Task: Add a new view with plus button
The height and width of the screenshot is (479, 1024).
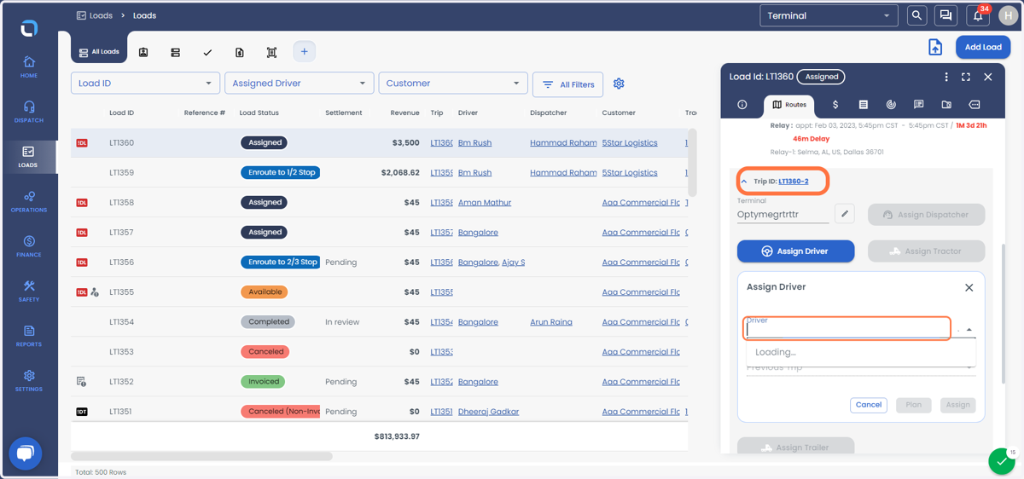Action: pyautogui.click(x=304, y=52)
